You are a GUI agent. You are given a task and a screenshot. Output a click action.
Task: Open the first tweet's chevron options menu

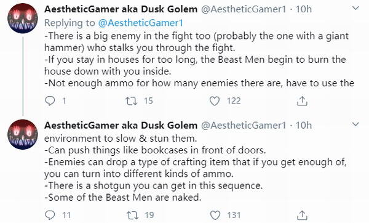pyautogui.click(x=355, y=8)
